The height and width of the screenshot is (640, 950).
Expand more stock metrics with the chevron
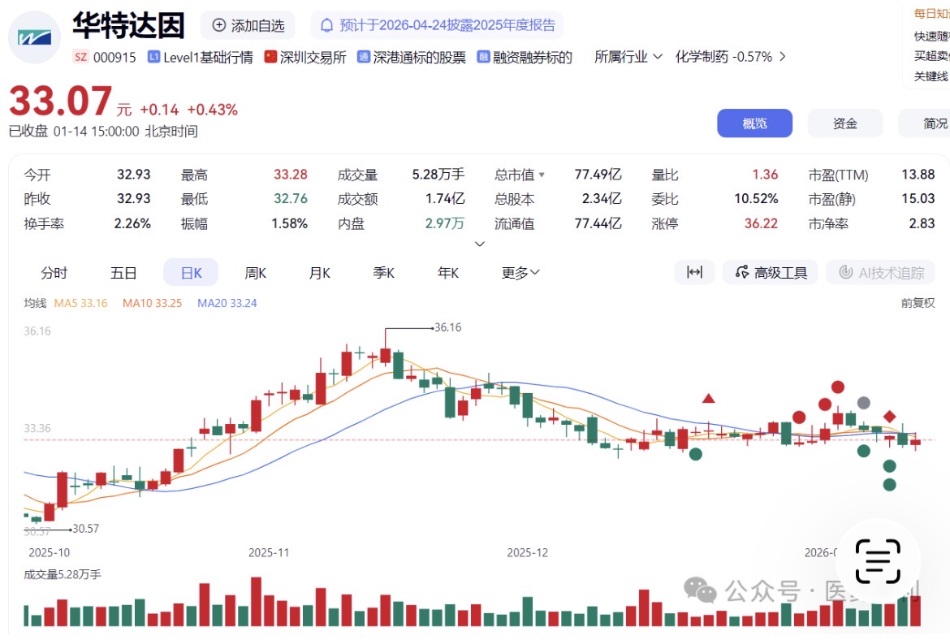click(x=479, y=244)
